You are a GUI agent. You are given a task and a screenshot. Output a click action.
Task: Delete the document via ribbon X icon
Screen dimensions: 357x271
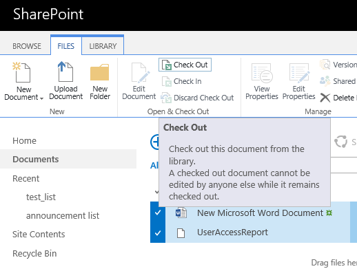pos(325,98)
